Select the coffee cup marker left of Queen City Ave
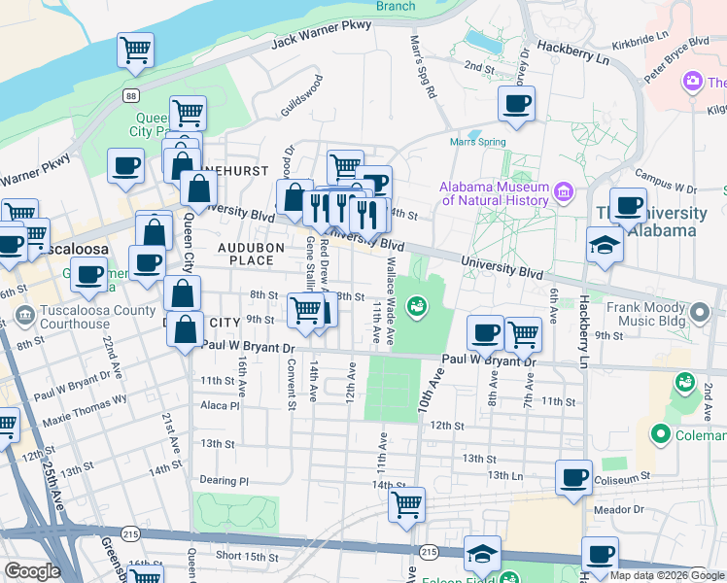This screenshot has width=727, height=583. click(x=147, y=261)
